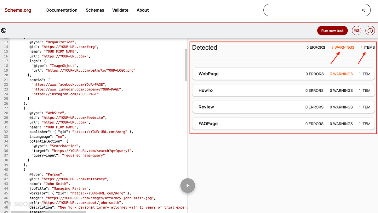The height and width of the screenshot is (213, 378).
Task: Open the Documentation menu item
Action: tap(62, 10)
